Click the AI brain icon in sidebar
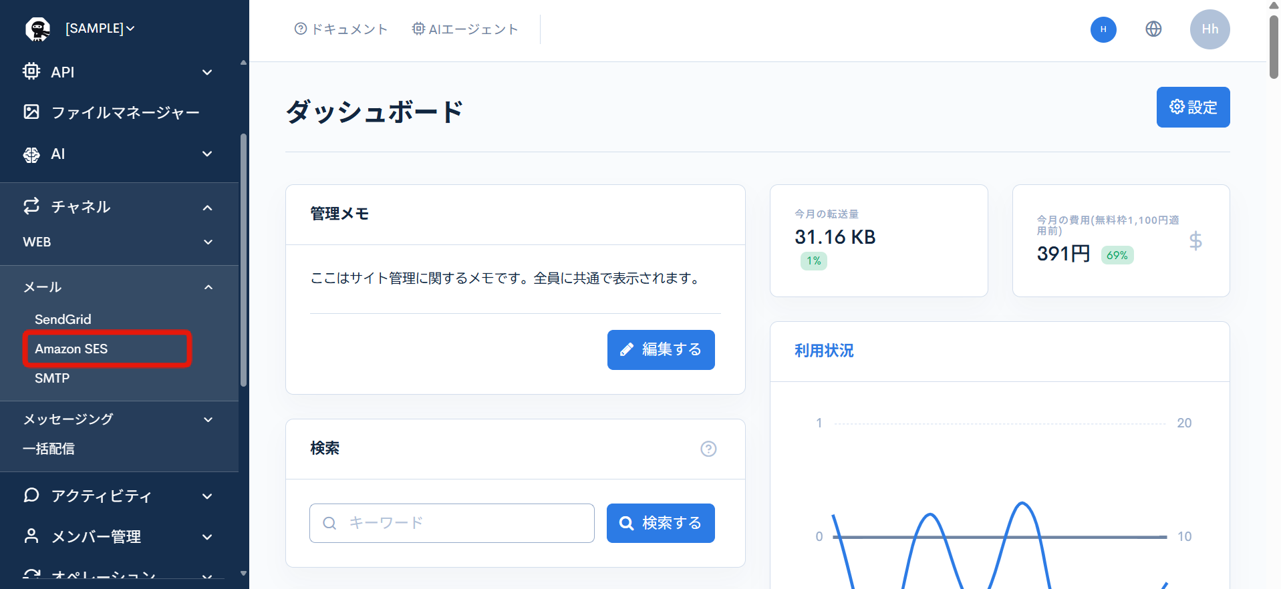This screenshot has width=1281, height=589. coord(31,154)
